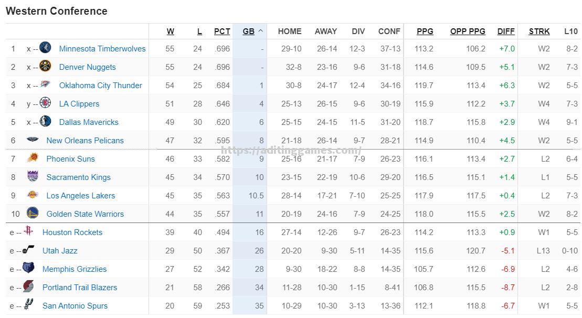Open the Dallas Mavericks team link
This screenshot has width=582, height=318.
coord(89,122)
